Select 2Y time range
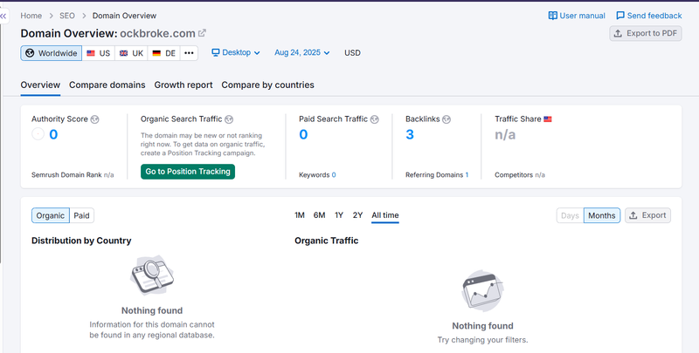The image size is (699, 353). pyautogui.click(x=357, y=215)
